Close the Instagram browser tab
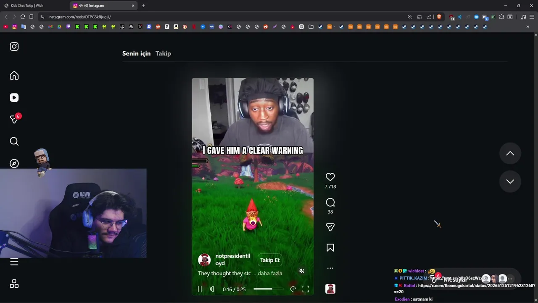The width and height of the screenshot is (538, 303). [x=133, y=5]
